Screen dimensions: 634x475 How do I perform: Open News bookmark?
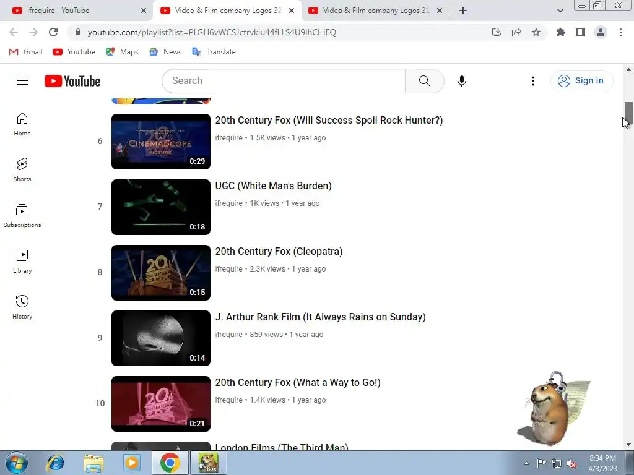[165, 52]
